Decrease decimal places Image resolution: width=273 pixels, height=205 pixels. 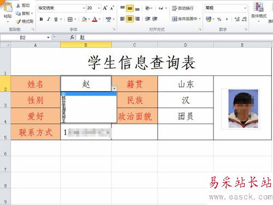(245, 19)
